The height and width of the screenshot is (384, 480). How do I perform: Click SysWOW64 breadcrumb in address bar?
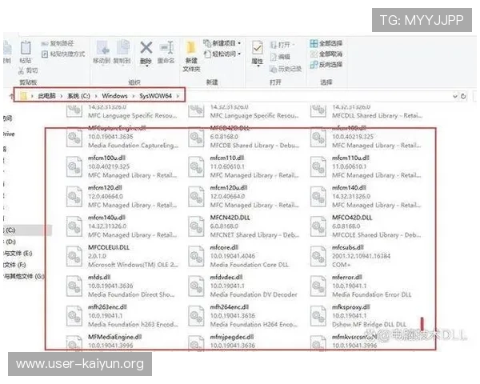155,96
